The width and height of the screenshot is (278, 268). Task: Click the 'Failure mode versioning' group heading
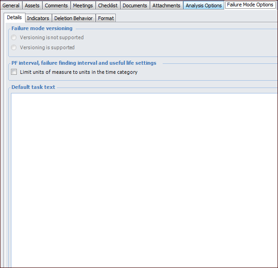42,28
